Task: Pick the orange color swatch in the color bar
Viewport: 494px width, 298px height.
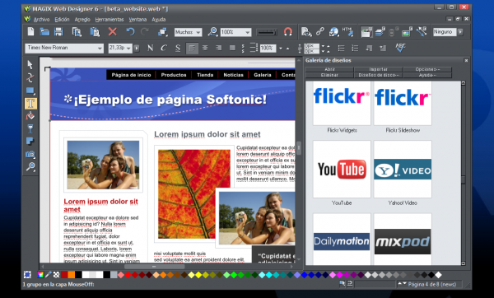Action: [72, 275]
